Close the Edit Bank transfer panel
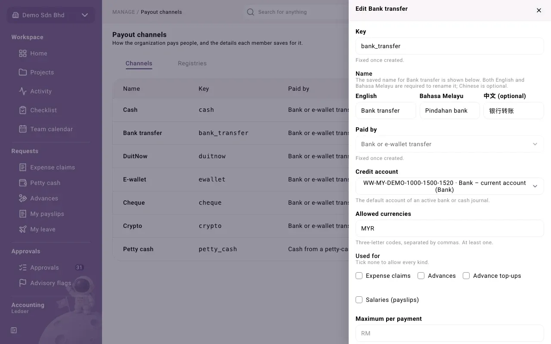This screenshot has height=344, width=551. tap(539, 10)
